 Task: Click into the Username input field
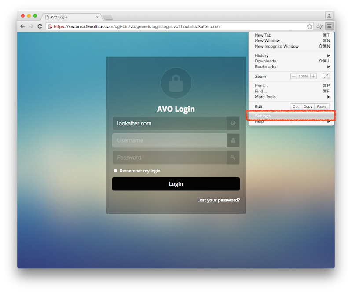pos(169,140)
